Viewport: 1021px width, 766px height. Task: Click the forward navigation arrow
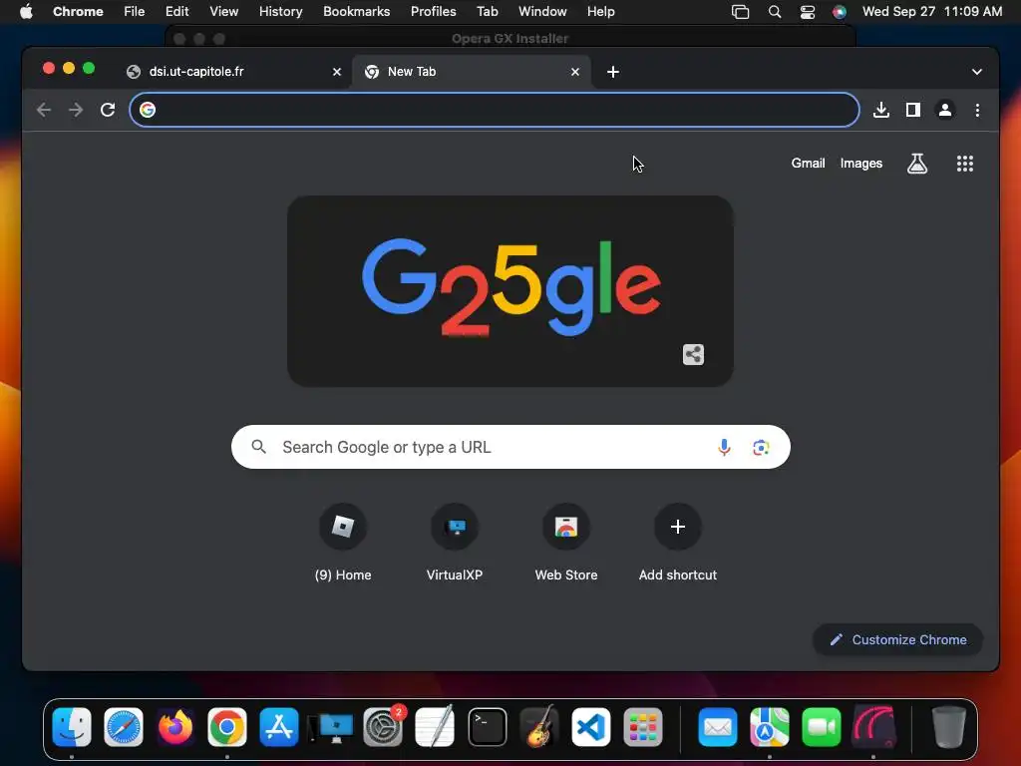(x=76, y=110)
